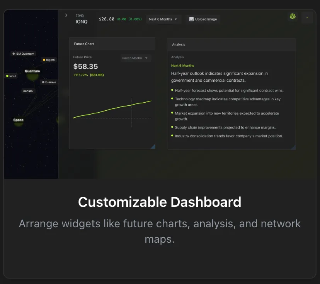
Task: Select the IonQ node in network map
Action: point(11,76)
